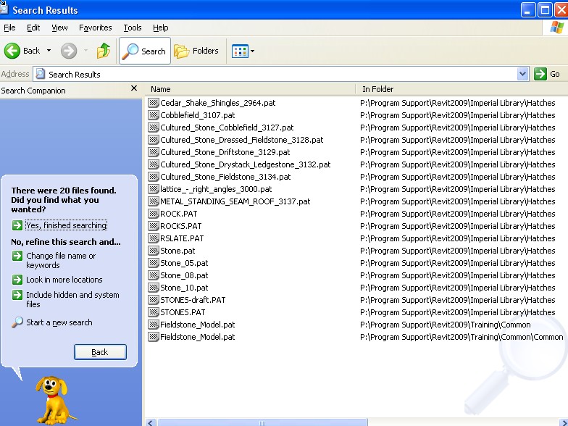Open the View menu
The image size is (568, 426).
click(x=59, y=28)
